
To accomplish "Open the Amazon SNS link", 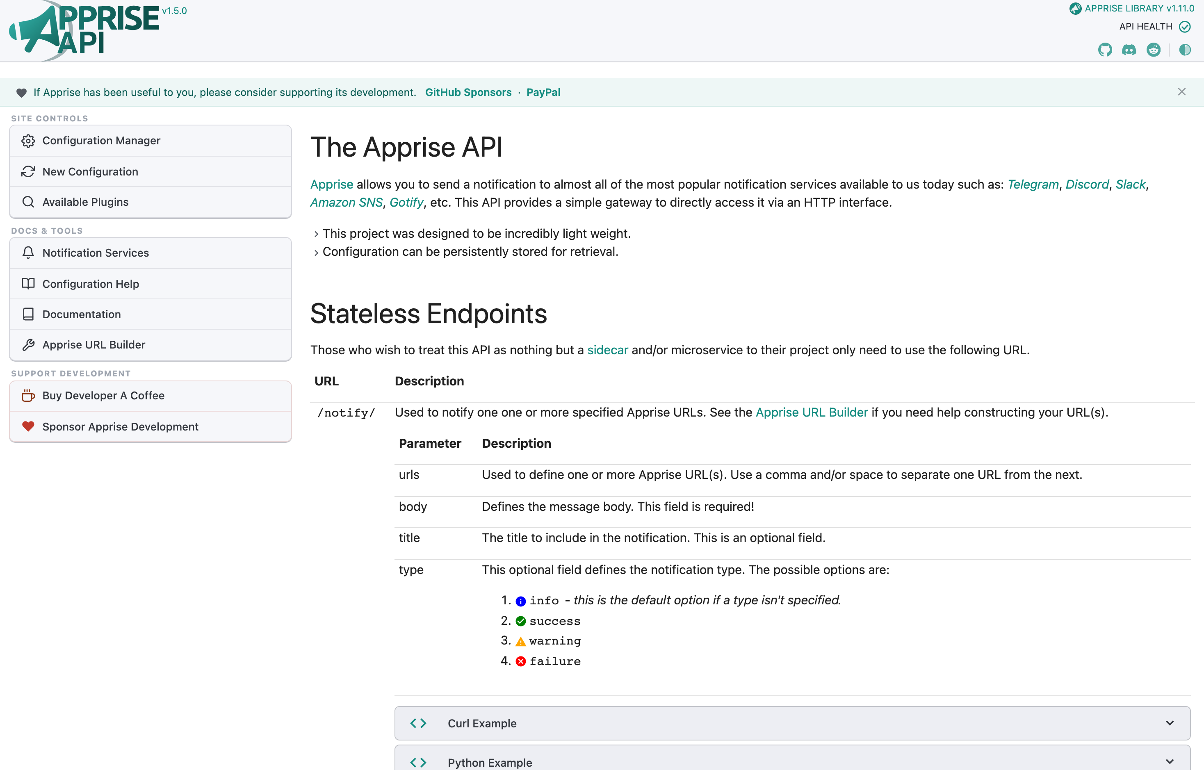I will click(346, 203).
